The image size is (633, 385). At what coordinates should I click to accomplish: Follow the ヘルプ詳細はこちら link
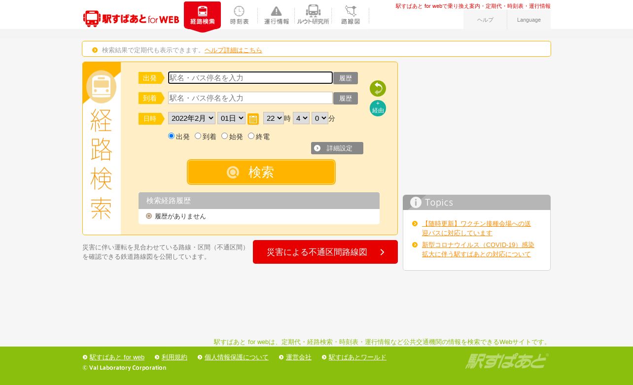click(x=233, y=50)
